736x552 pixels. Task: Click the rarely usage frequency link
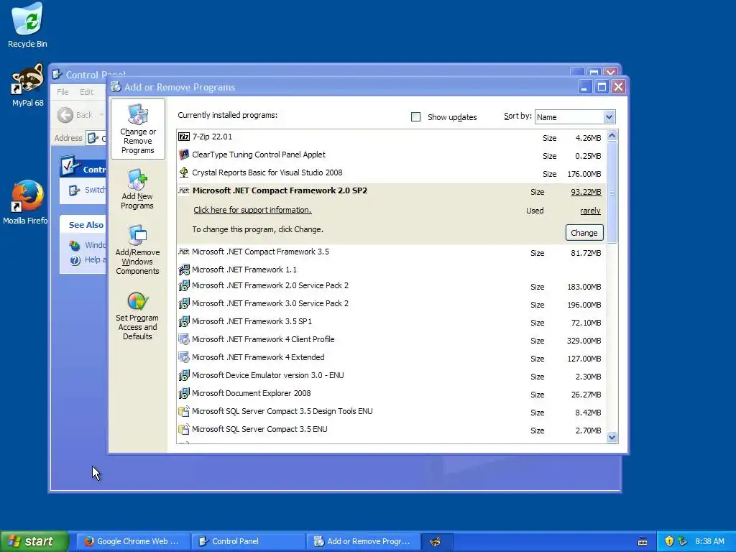pyautogui.click(x=590, y=211)
